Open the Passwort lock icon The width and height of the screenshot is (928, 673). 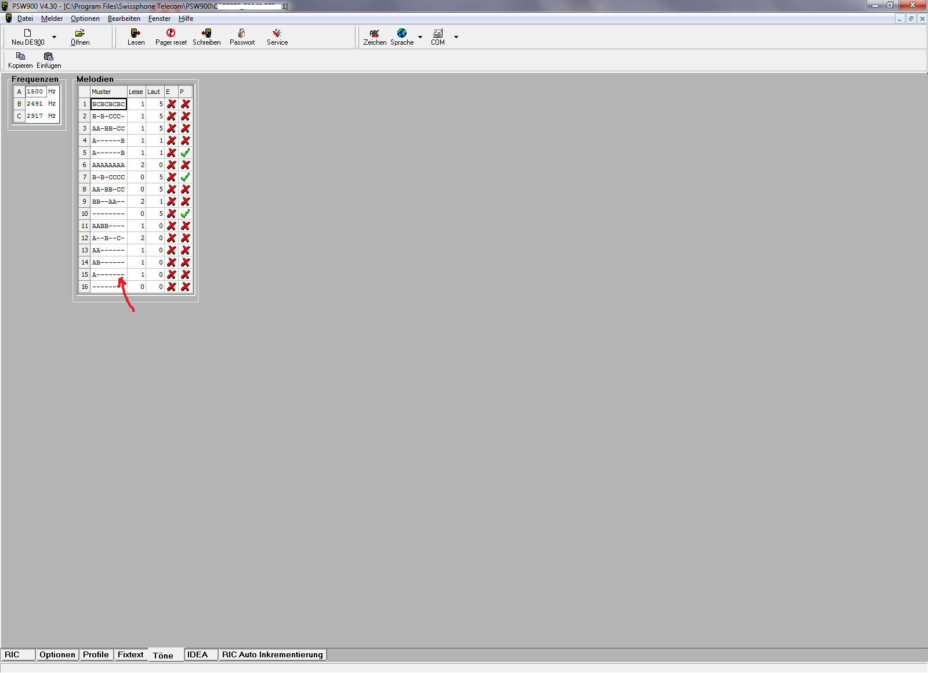[242, 34]
